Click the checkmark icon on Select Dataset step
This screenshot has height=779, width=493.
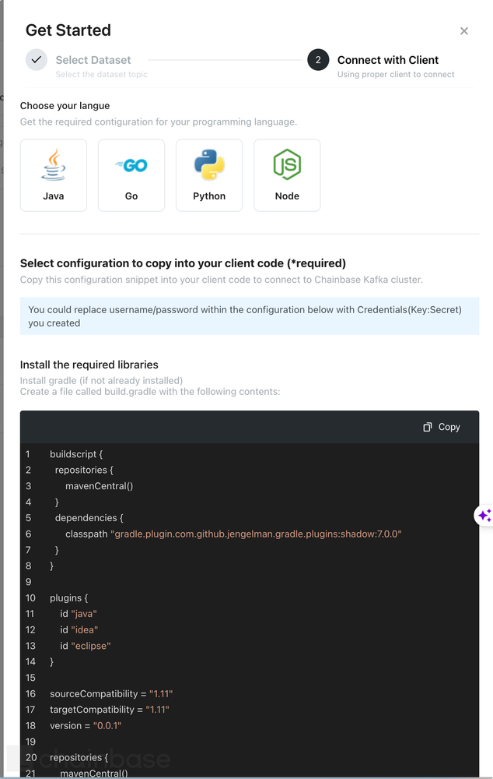pyautogui.click(x=34, y=59)
